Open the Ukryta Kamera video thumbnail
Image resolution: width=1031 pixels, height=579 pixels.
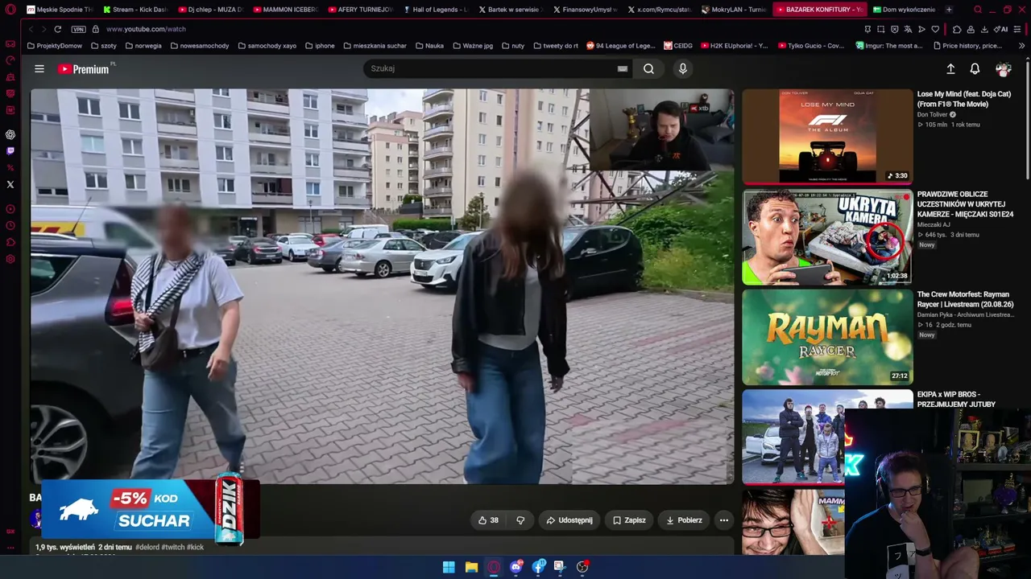(x=827, y=237)
